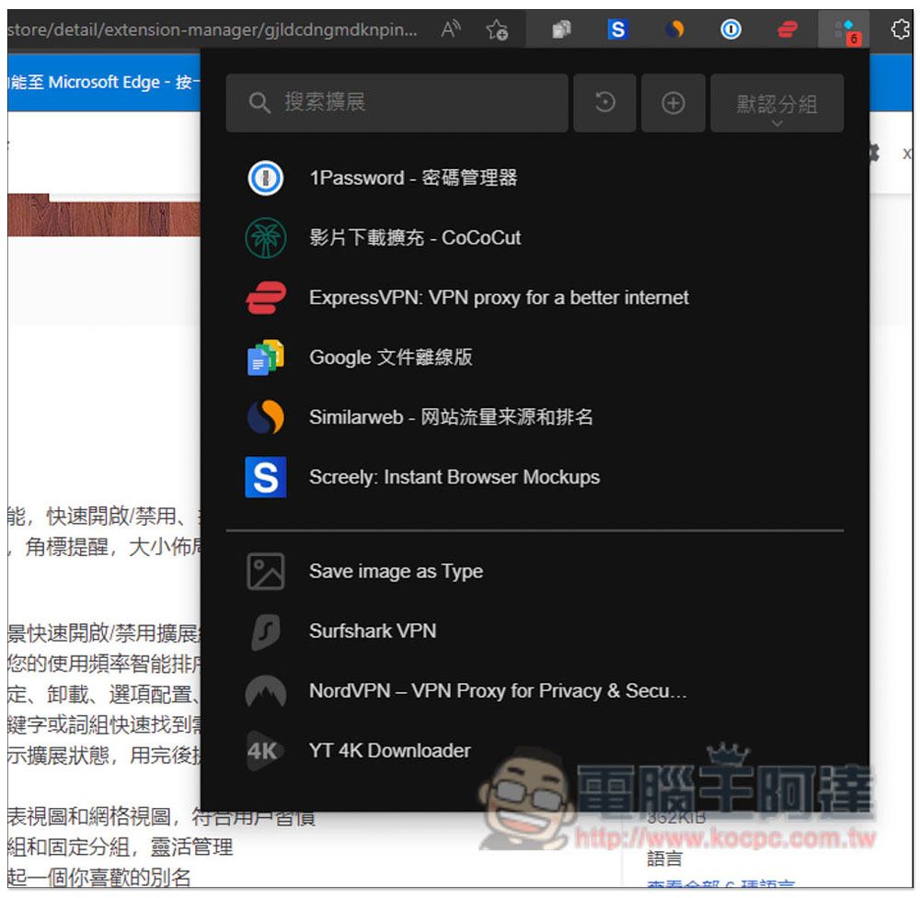
Task: Open the Extension Manager toolbar icon with badge
Action: click(845, 29)
